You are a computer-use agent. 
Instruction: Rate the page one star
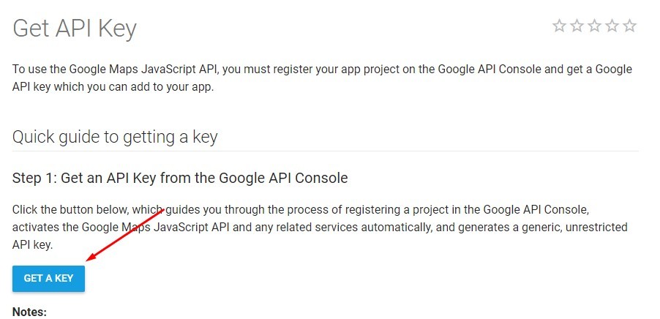[x=560, y=26]
